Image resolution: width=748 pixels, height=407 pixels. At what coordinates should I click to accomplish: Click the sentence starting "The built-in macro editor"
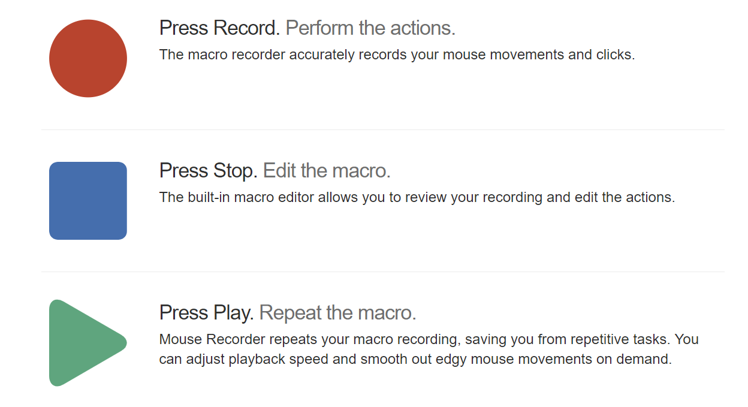pyautogui.click(x=417, y=197)
